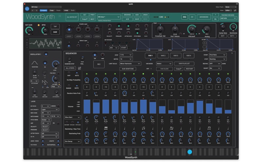Select the VAR 4 tab

click(x=189, y=55)
